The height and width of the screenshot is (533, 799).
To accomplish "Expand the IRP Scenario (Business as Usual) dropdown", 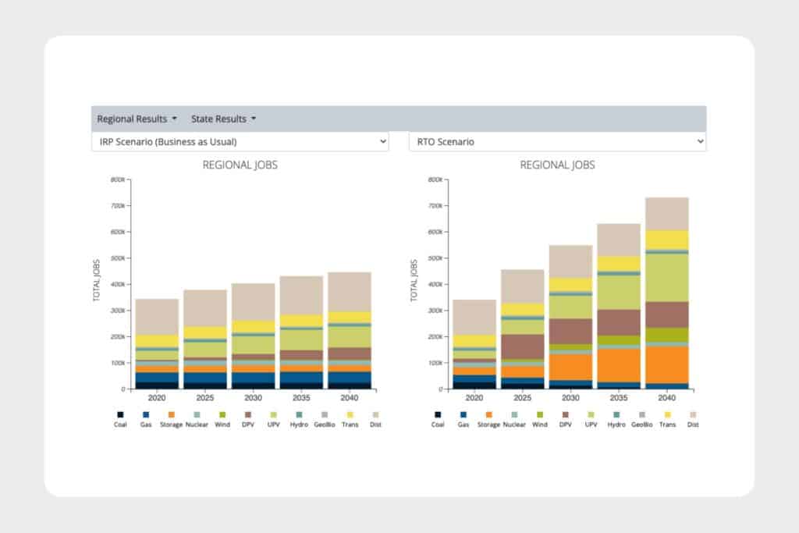I will pos(240,142).
